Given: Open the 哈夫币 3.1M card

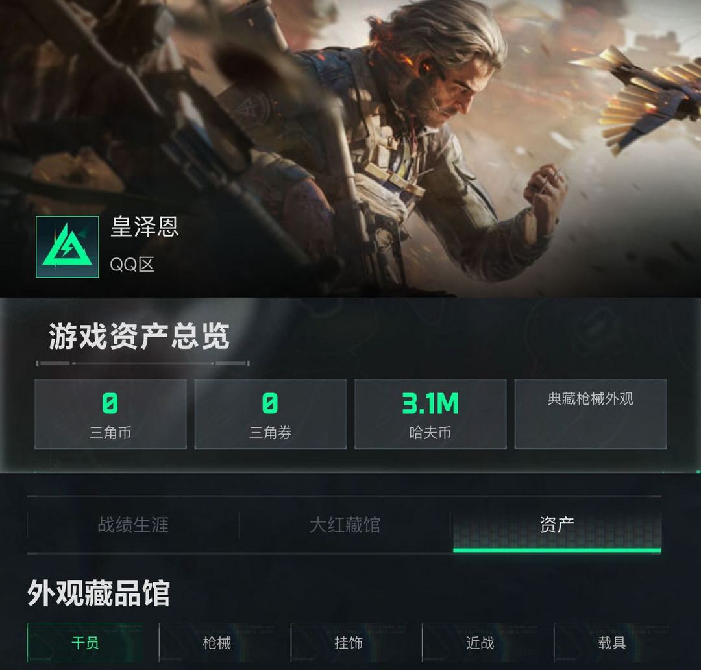Looking at the screenshot, I should [430, 414].
